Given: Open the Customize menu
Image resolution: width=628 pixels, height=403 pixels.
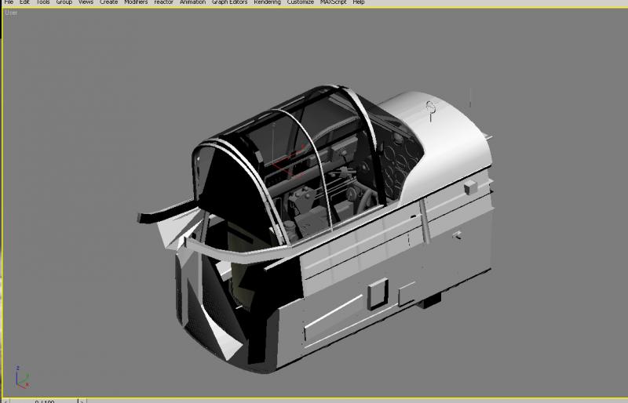Looking at the screenshot, I should click(301, 2).
